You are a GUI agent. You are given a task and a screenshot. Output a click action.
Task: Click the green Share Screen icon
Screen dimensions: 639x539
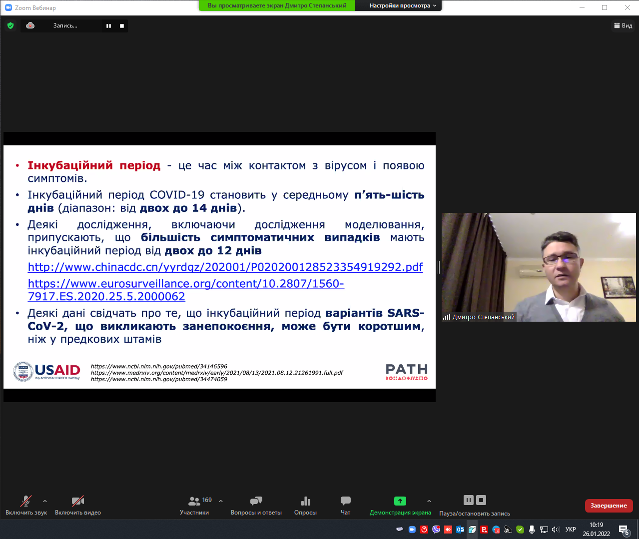pos(400,501)
